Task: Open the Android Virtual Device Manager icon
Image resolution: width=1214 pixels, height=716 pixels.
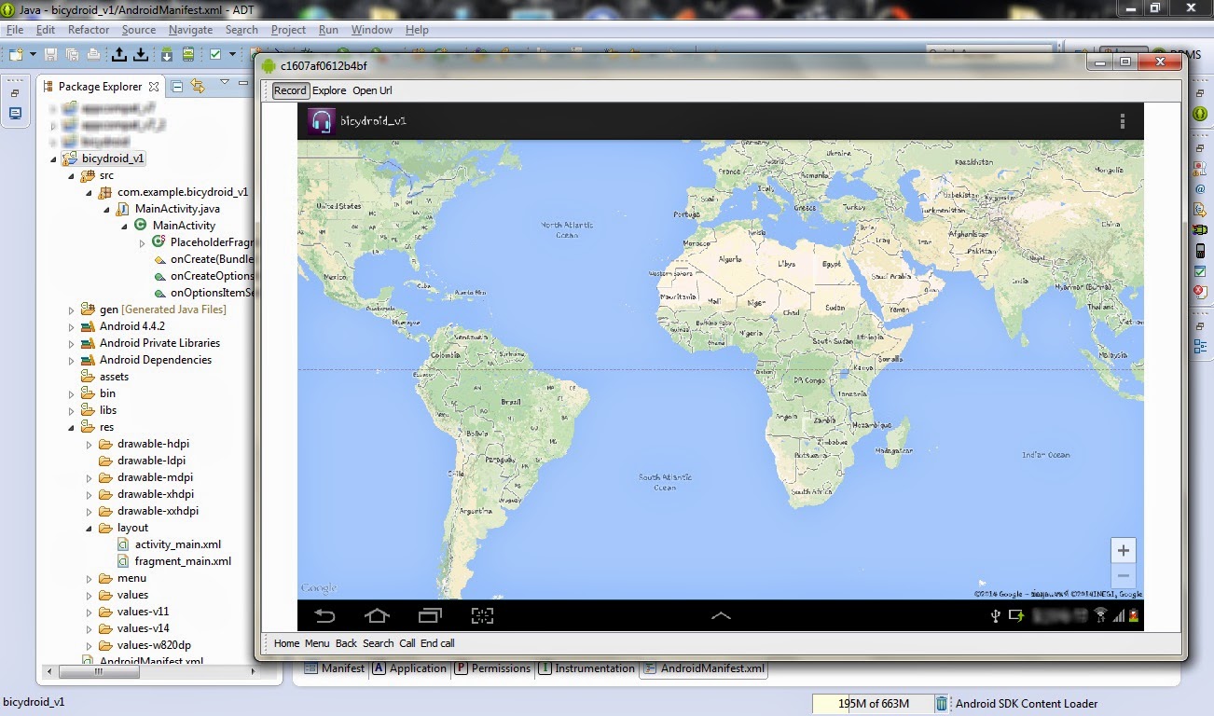Action: pos(188,55)
